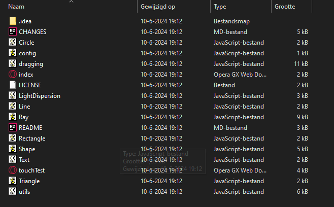Select the README markdown file icon
The height and width of the screenshot is (207, 334).
click(13, 128)
